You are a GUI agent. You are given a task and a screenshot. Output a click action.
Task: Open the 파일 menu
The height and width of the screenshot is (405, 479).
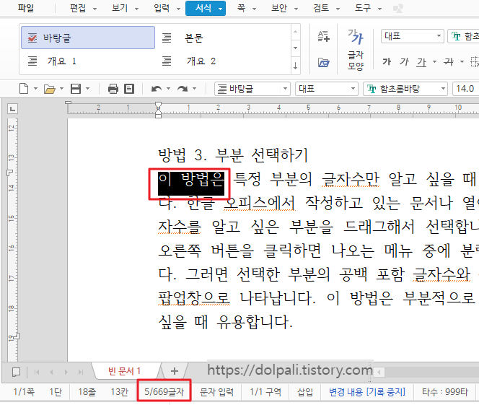(26, 8)
